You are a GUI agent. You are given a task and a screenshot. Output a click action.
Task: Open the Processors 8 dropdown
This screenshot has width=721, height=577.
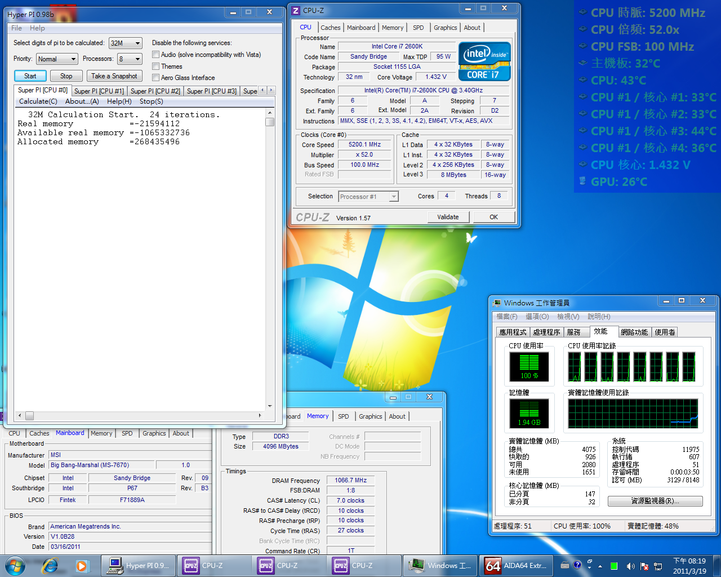[x=130, y=59]
